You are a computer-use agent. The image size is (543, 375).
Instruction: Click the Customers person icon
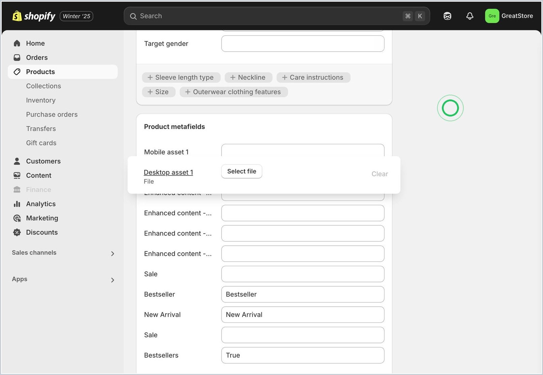click(x=17, y=161)
